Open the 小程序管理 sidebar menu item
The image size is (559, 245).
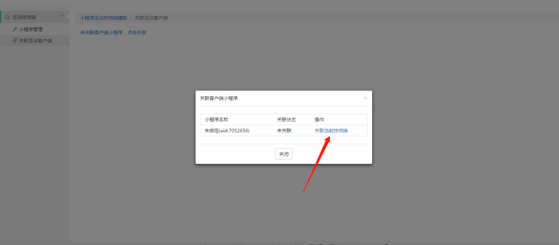click(x=31, y=29)
